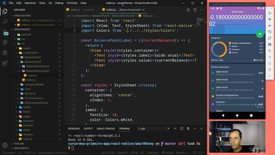
Task: Maximize the terminal panel with up chevron
Action: [x=195, y=129]
